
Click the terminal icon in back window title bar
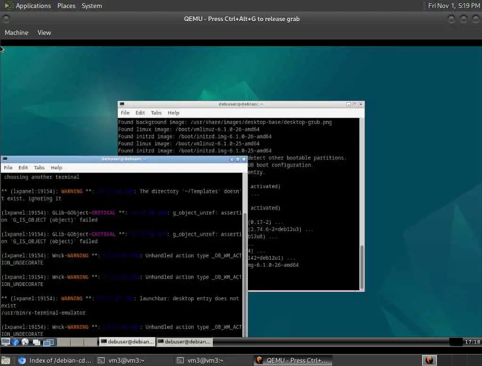tap(122, 104)
